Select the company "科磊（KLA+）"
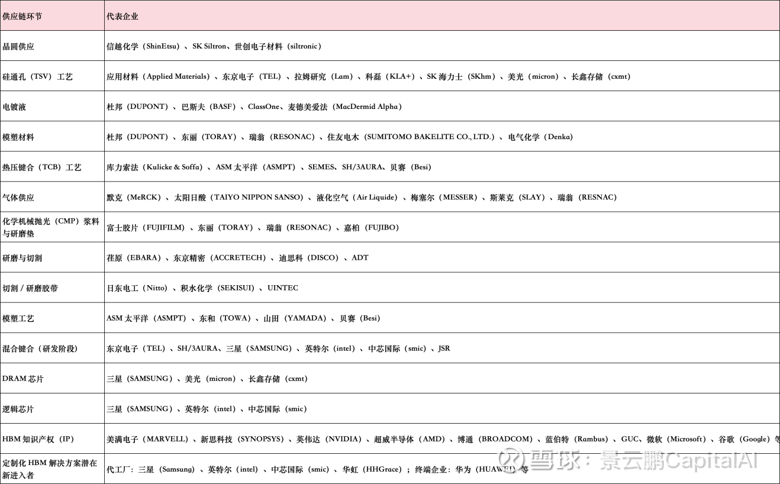The width and height of the screenshot is (780, 484). pos(391,76)
